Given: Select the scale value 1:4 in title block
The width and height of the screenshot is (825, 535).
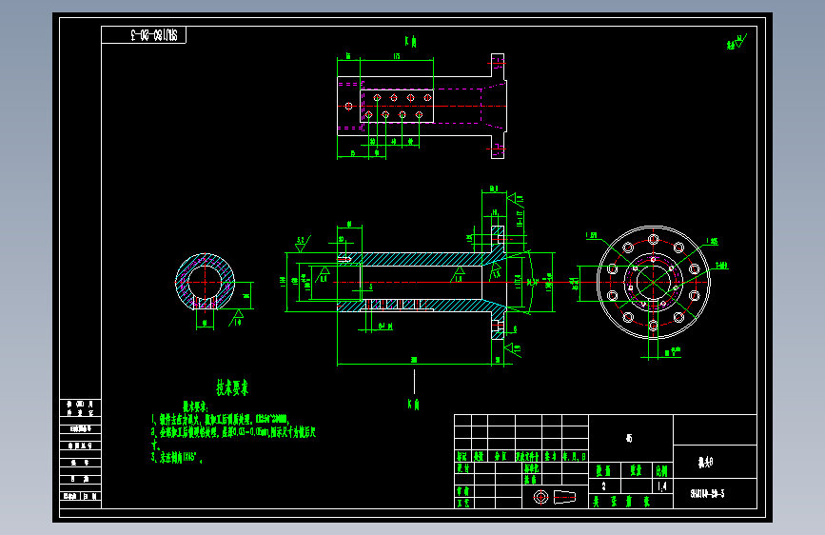Looking at the screenshot, I should click(x=662, y=486).
